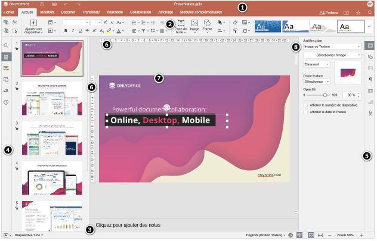Toggle Fit to slide icon in status bar

pos(311,235)
